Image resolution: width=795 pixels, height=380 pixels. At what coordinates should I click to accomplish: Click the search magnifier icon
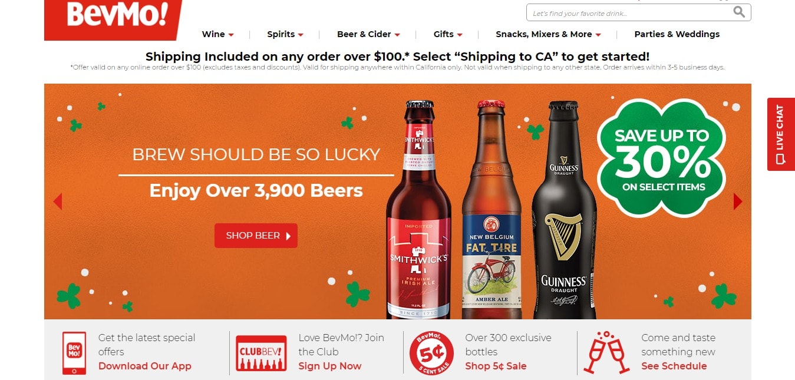coord(739,12)
